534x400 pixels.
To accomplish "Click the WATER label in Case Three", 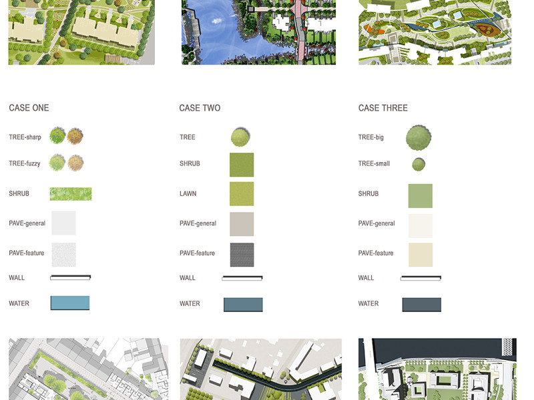I will click(x=368, y=303).
